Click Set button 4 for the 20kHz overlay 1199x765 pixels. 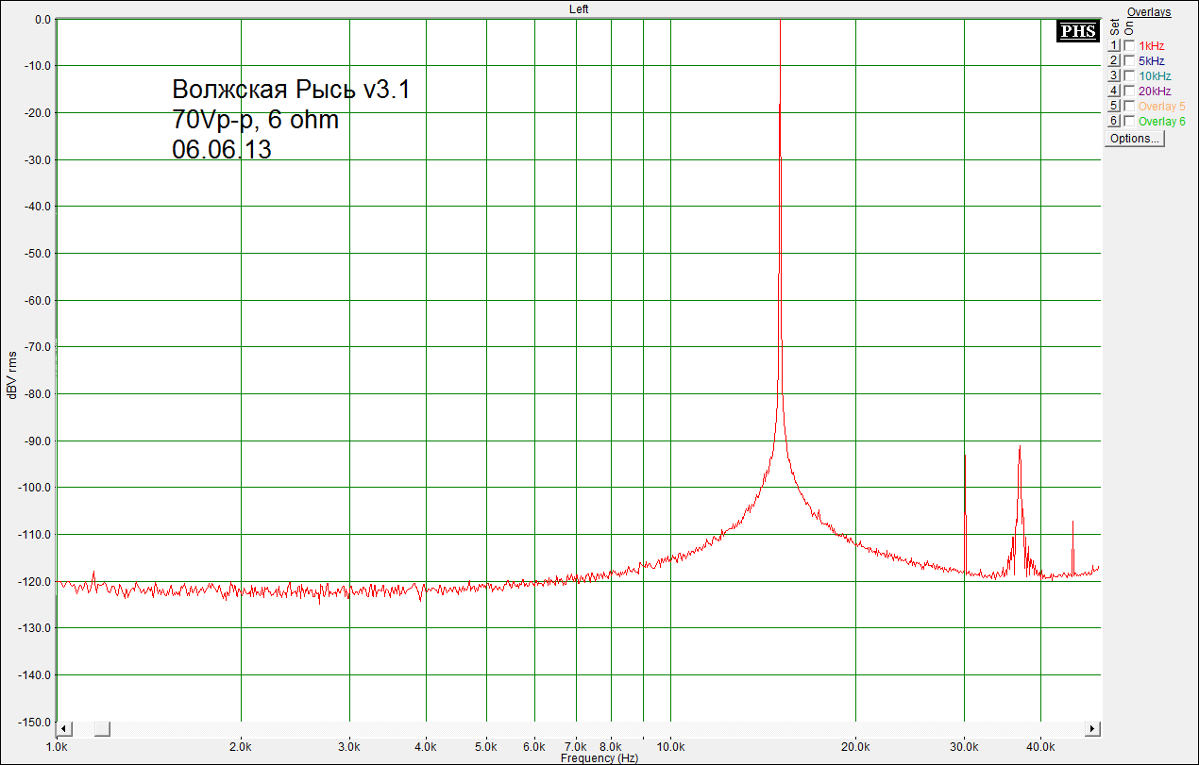(1114, 91)
